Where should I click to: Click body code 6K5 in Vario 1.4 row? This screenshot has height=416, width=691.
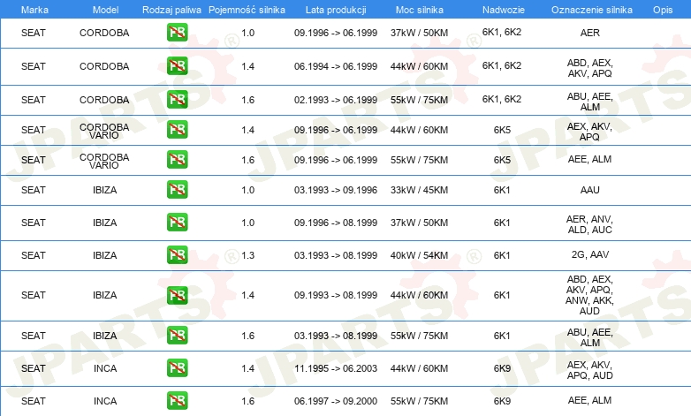pos(502,130)
